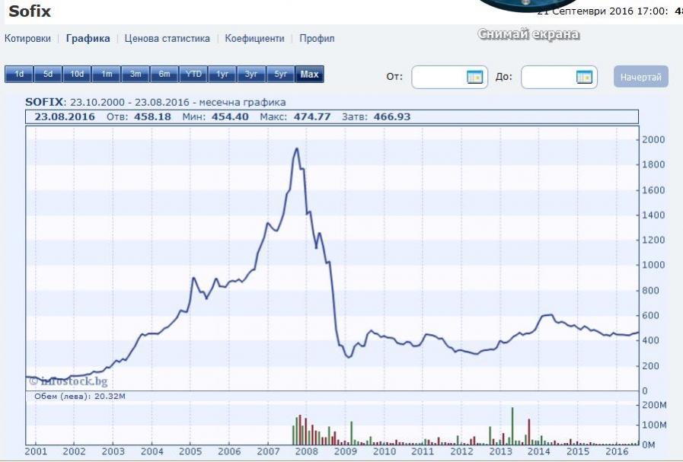The width and height of the screenshot is (683, 462).
Task: Go to Ценова статистика tab
Action: click(168, 38)
